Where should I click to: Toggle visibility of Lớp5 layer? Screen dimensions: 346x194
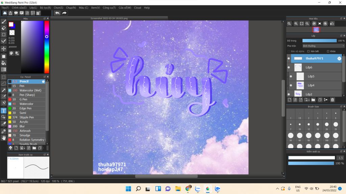pyautogui.click(x=291, y=76)
